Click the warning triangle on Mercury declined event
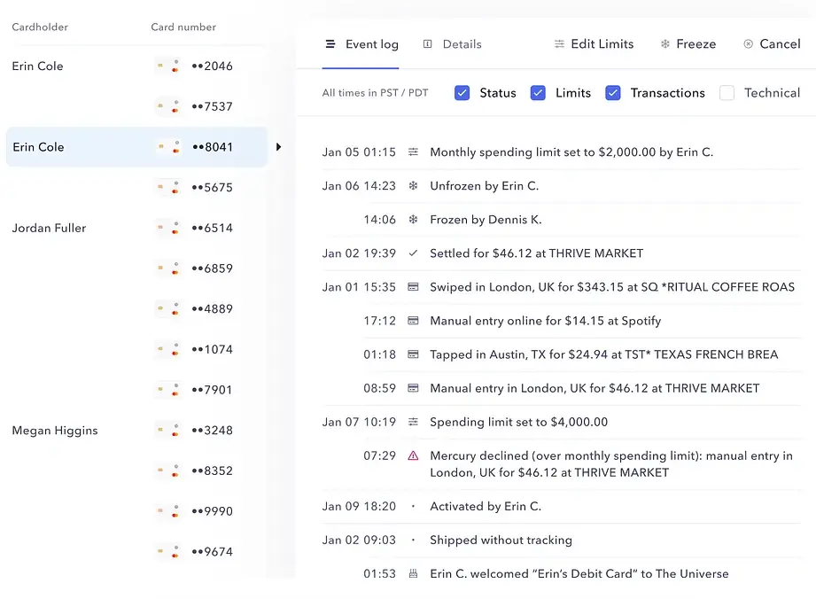The image size is (816, 599). pyautogui.click(x=413, y=455)
